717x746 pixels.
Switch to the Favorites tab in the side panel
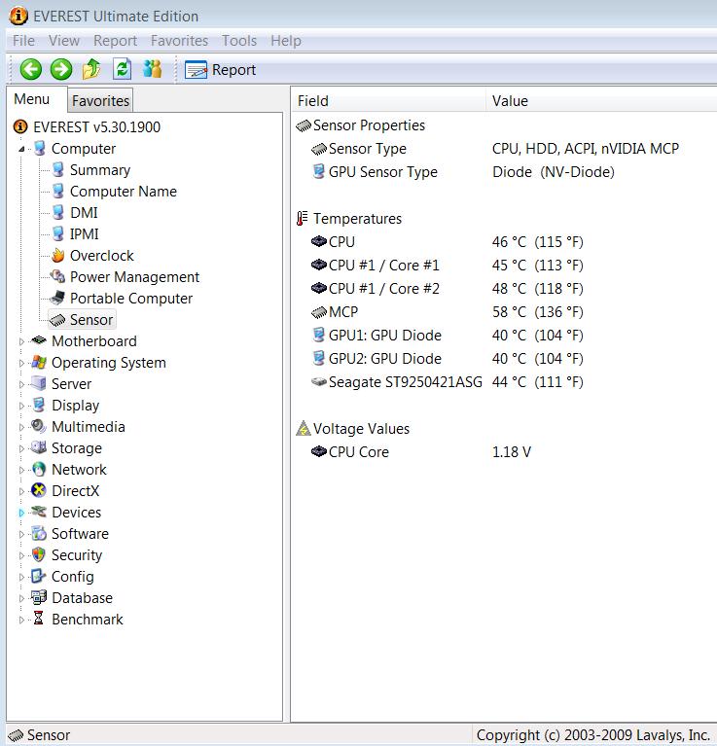tap(100, 101)
